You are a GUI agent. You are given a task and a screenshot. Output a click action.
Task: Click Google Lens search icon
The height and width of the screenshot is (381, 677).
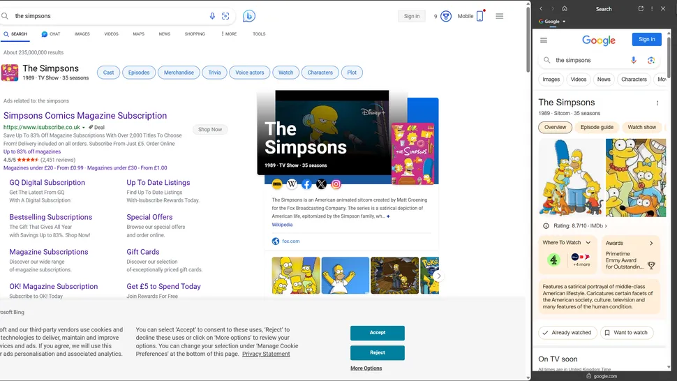click(651, 60)
